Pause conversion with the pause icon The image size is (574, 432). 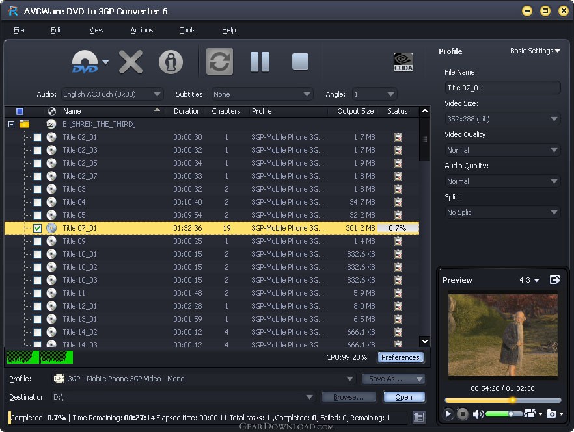pos(260,62)
